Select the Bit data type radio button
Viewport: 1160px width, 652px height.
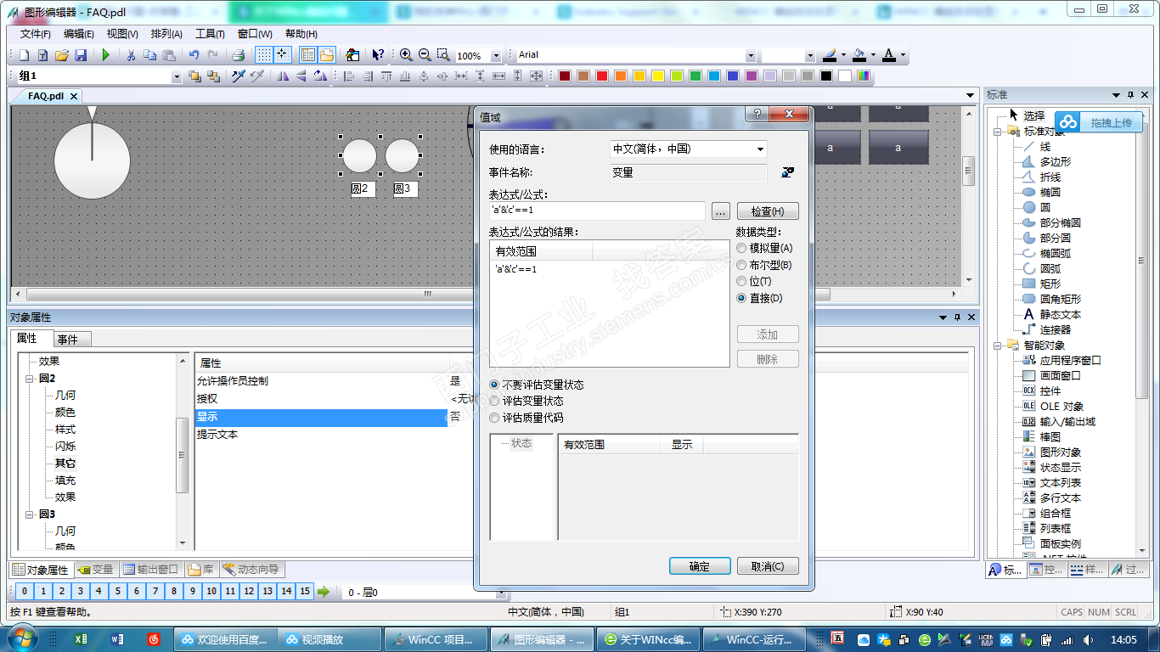pos(742,281)
